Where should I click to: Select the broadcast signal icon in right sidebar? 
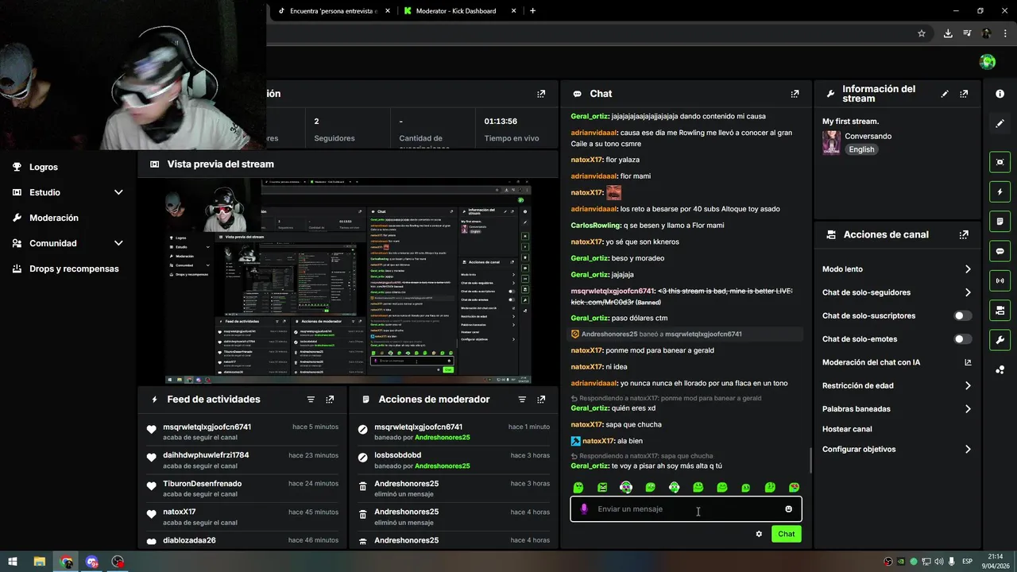click(x=1000, y=280)
